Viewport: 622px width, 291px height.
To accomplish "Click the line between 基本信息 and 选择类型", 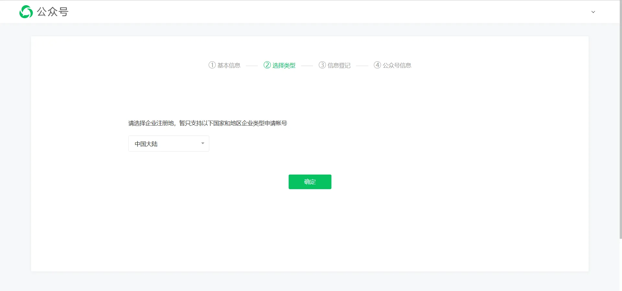I will click(252, 66).
